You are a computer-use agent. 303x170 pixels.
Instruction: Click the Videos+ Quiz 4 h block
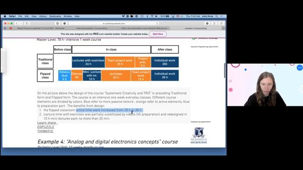coord(64,76)
